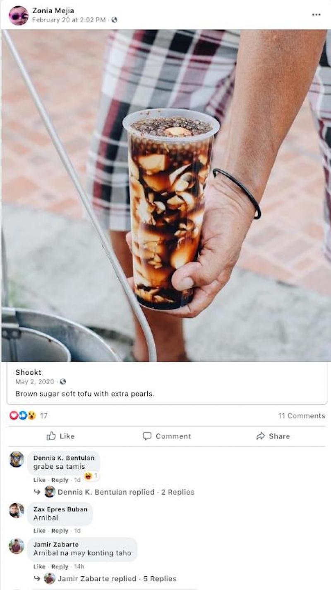
Task: Expand Dennis K. Bentulan's 2 replies
Action: point(126,492)
